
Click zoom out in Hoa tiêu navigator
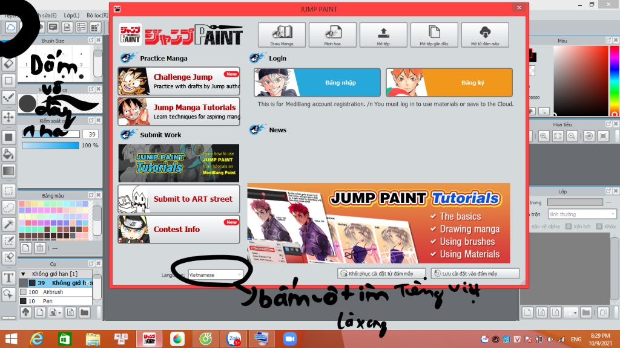click(x=572, y=136)
